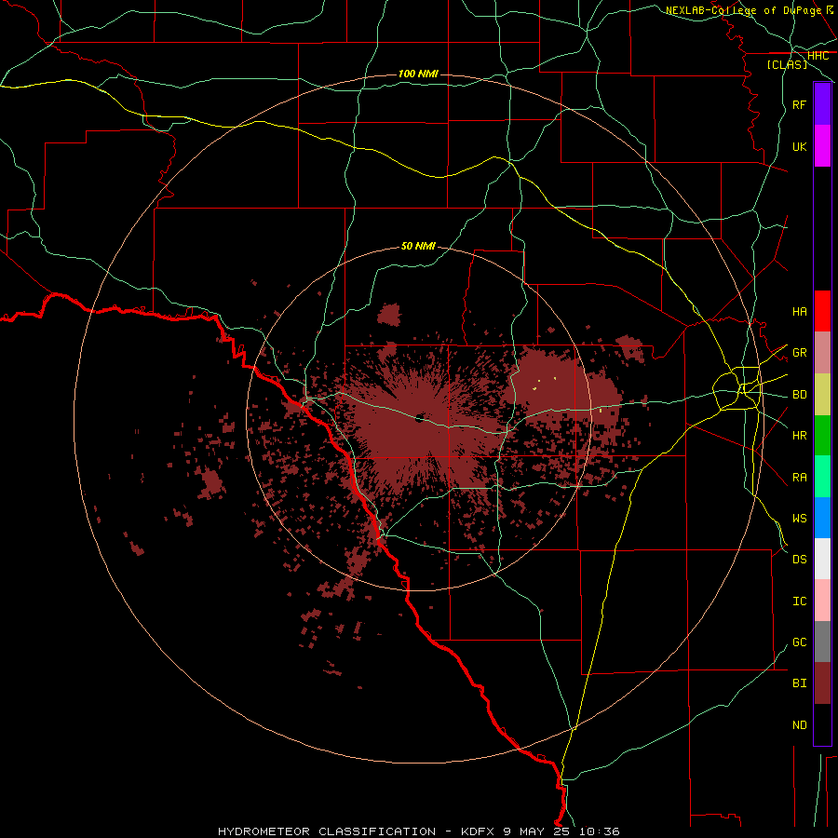838x838 pixels.
Task: Pick the RA light green legend block
Action: [822, 477]
